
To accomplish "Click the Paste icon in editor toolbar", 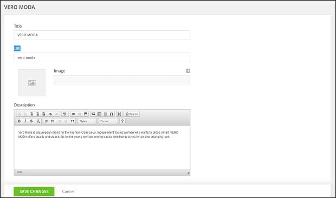I will click(31, 114).
